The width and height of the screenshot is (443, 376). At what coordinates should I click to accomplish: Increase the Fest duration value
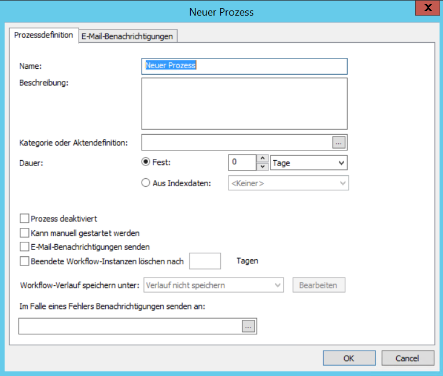click(x=263, y=158)
